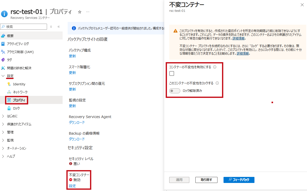
Task: Close the 不変コンテナー panel
Action: pos(302,5)
